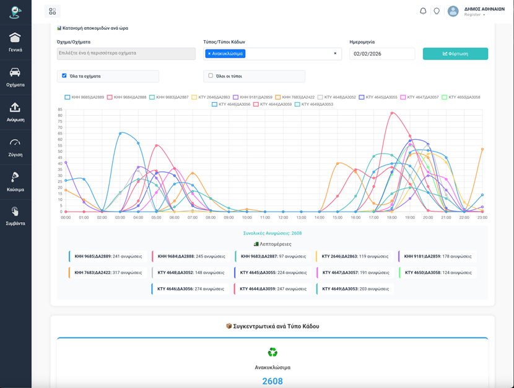The width and height of the screenshot is (514, 388).
Task: Uncheck the Όλα τα οχήματα checkbox
Action: (x=64, y=75)
